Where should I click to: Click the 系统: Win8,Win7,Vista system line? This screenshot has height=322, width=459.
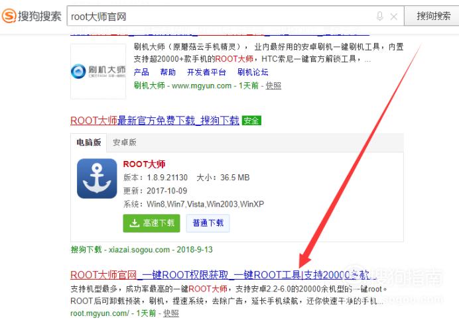pyautogui.click(x=194, y=204)
